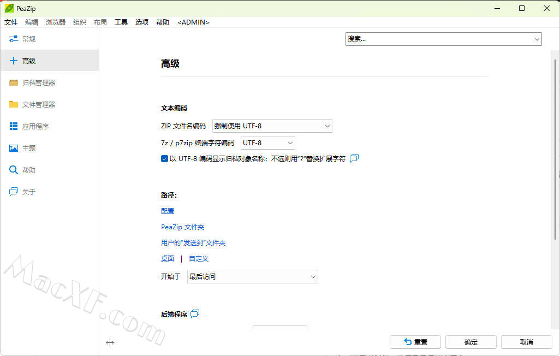Open the 配置 path link
Viewport: 560px width, 356px height.
(168, 211)
